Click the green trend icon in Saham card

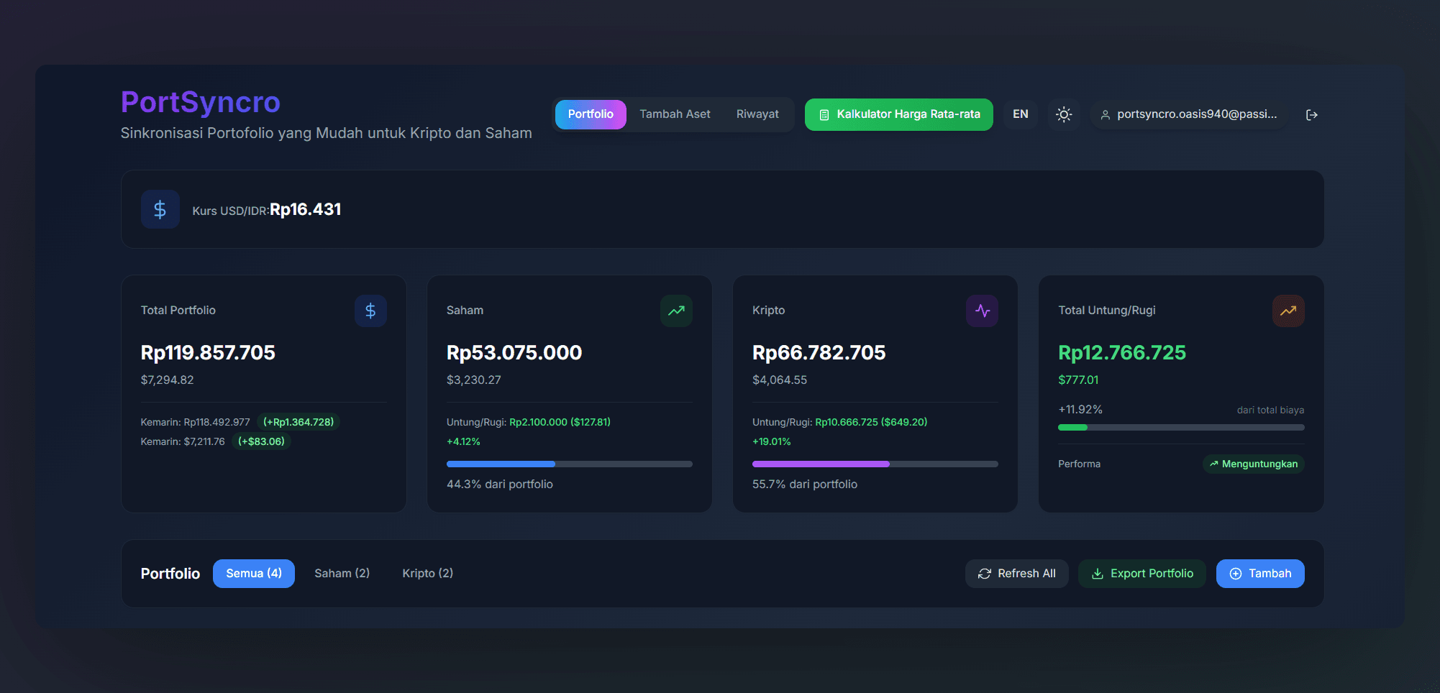(676, 311)
